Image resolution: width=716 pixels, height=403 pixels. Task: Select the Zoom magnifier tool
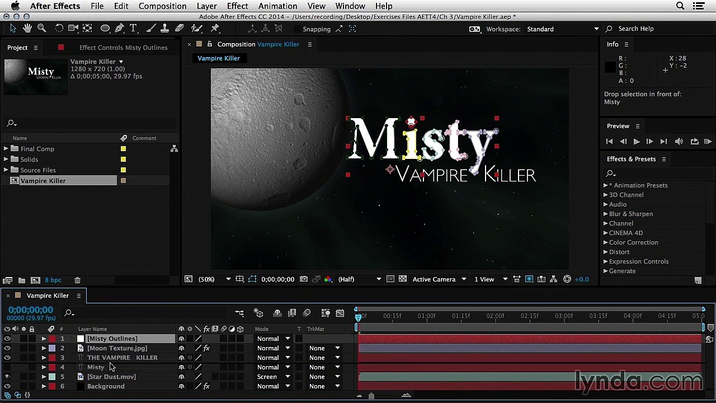pos(41,29)
